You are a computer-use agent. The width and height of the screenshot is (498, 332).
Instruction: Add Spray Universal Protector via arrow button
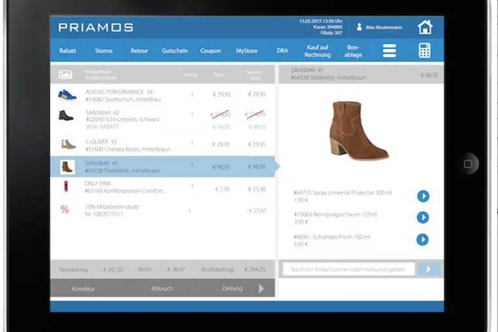(423, 196)
